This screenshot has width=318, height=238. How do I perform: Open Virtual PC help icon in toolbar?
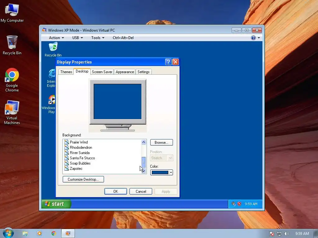(253, 38)
